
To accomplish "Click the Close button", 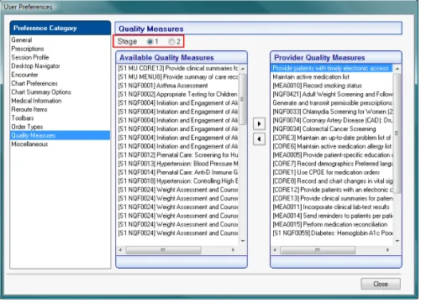I will tap(381, 284).
